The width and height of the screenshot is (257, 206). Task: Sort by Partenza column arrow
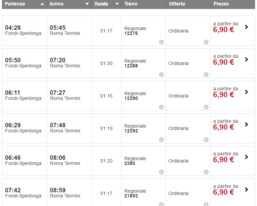tap(42, 4)
